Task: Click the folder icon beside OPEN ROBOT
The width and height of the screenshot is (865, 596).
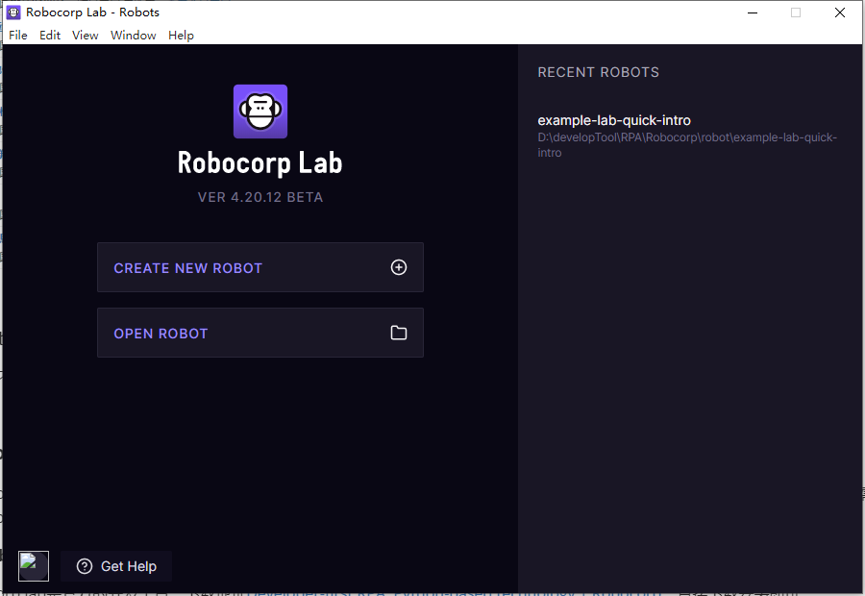Action: coord(399,333)
